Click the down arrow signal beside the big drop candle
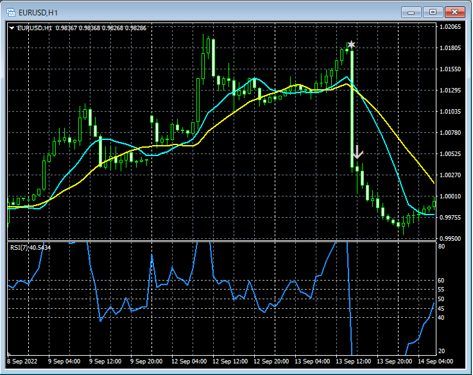The width and height of the screenshot is (473, 375). [x=357, y=152]
